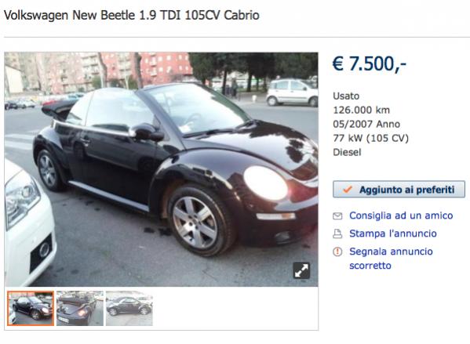The image size is (470, 344).
Task: Click the 126.000 km mileage text
Action: point(361,110)
